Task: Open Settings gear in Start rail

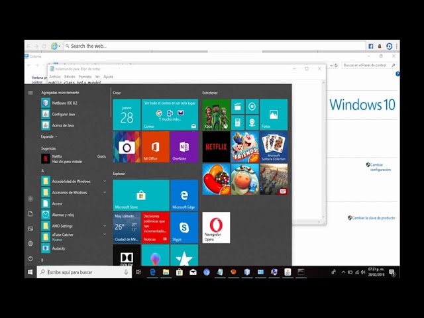Action: coord(30,243)
